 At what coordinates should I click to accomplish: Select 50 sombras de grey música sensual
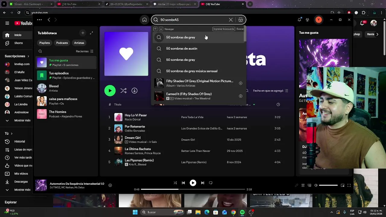198,71
